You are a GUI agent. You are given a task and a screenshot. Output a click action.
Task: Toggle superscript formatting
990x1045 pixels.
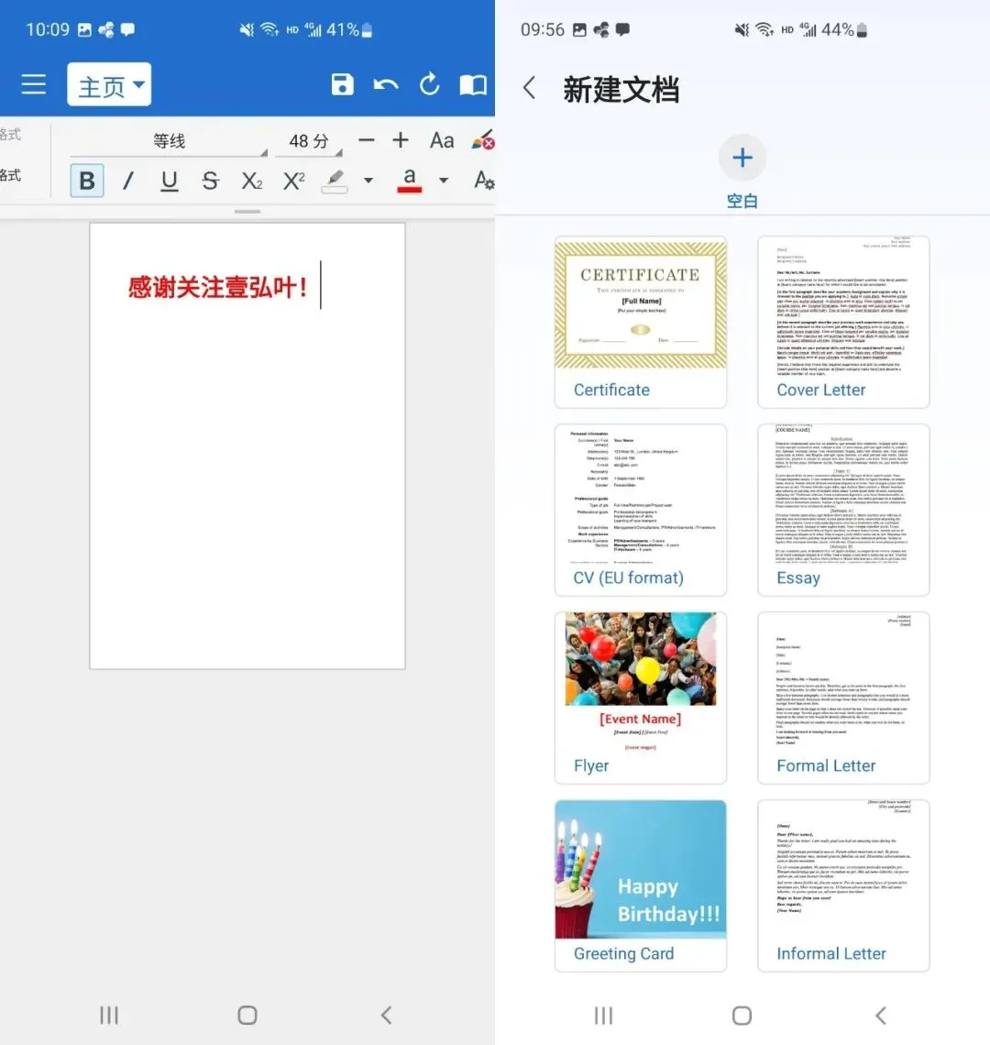coord(293,180)
